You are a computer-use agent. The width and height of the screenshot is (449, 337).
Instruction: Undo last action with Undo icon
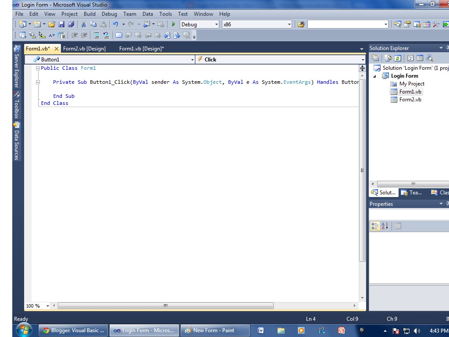click(x=116, y=25)
